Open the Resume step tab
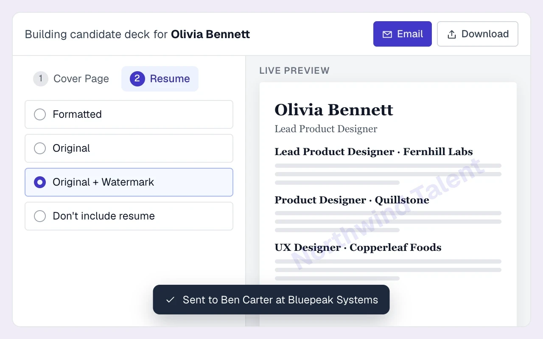This screenshot has width=543, height=339. pyautogui.click(x=160, y=79)
